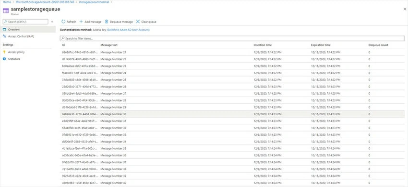Click the Id cell starting d31a9079
Screen dimensions: 408x187
pos(80,59)
